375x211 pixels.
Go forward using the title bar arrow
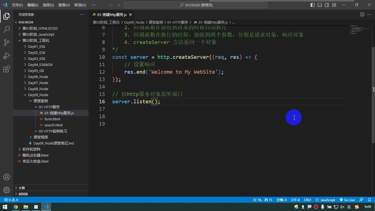(118, 5)
